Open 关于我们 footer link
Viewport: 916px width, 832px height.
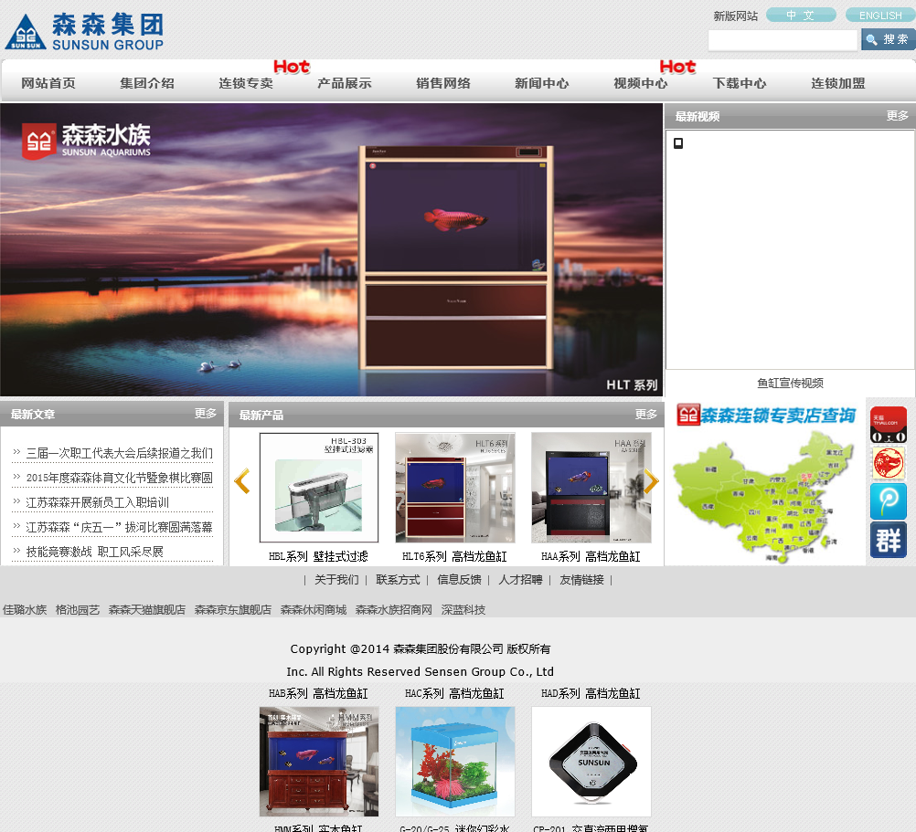coord(336,579)
